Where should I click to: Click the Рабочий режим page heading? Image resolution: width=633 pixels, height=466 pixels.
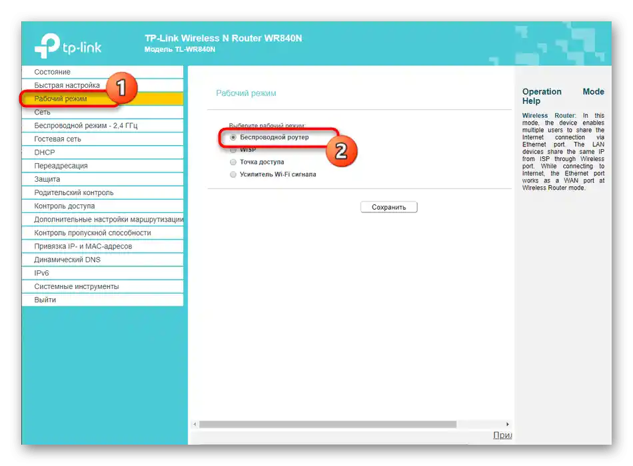(x=246, y=93)
